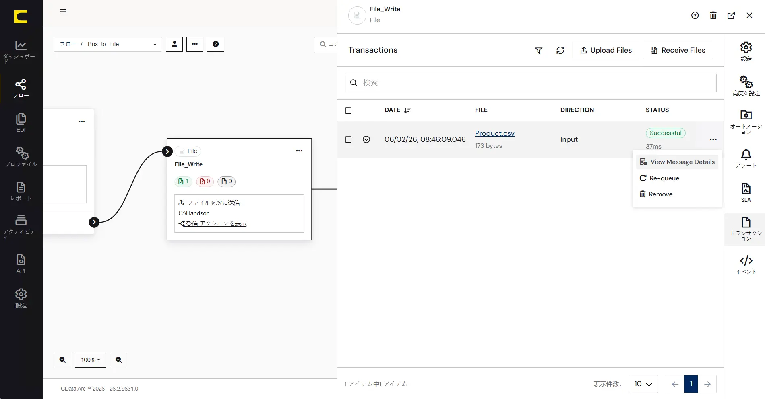765x399 pixels.
Task: Click the Successful status badge
Action: [x=666, y=133]
